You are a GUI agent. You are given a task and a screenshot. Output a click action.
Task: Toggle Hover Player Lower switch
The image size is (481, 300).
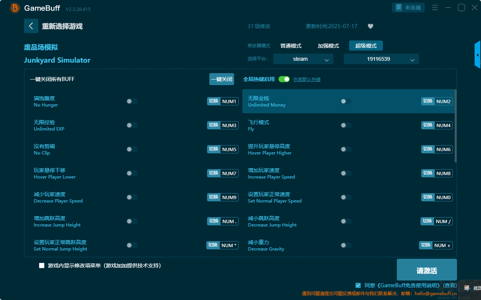click(132, 173)
